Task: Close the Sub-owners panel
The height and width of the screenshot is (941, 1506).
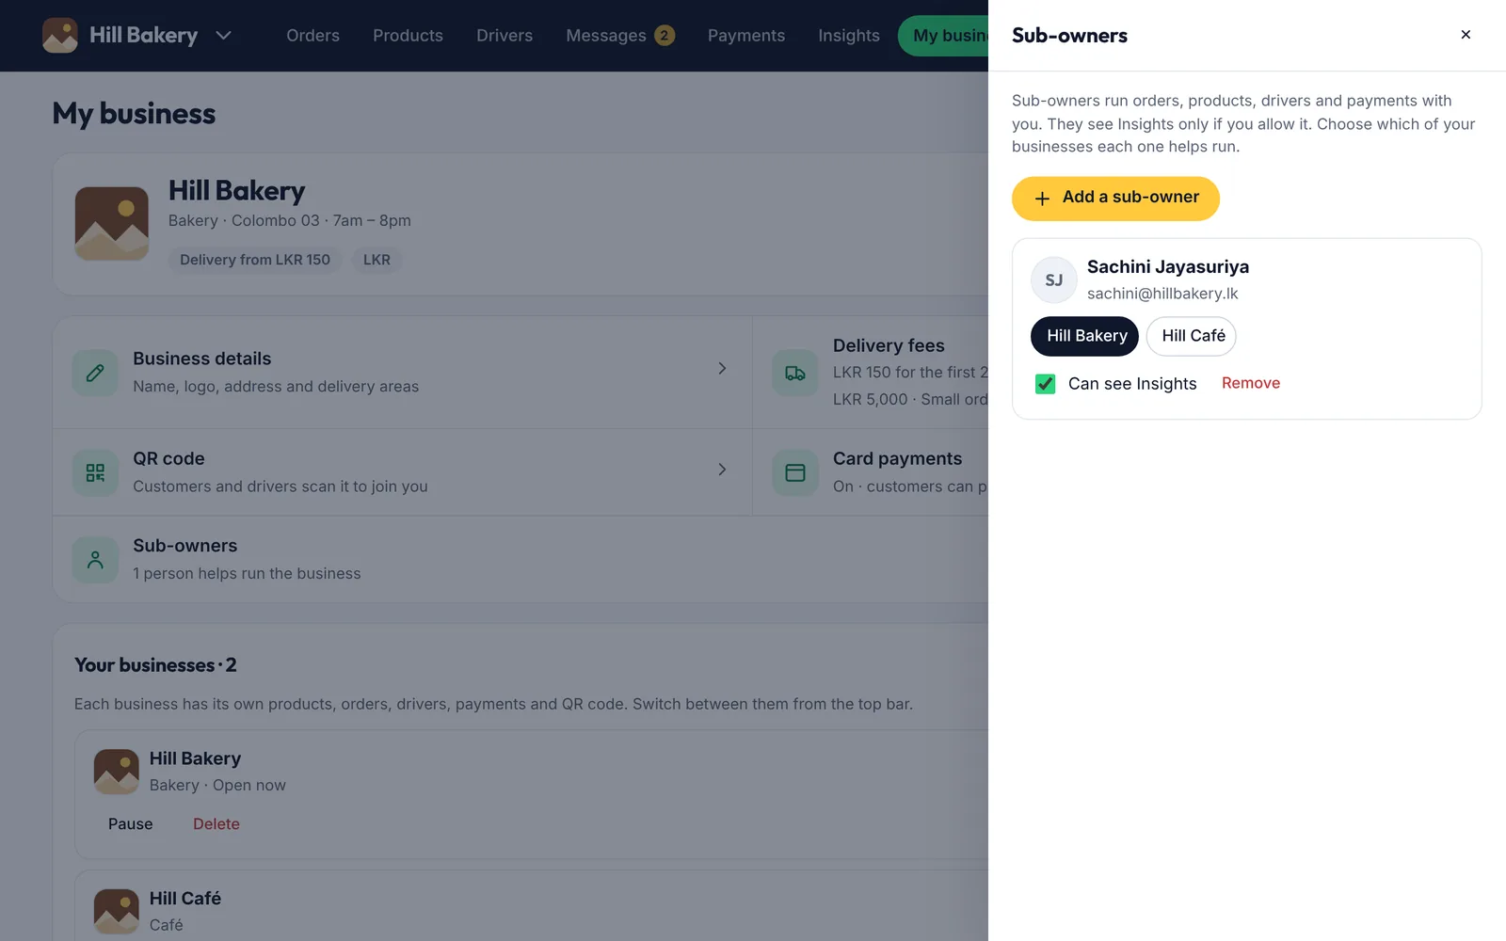Action: click(x=1466, y=35)
